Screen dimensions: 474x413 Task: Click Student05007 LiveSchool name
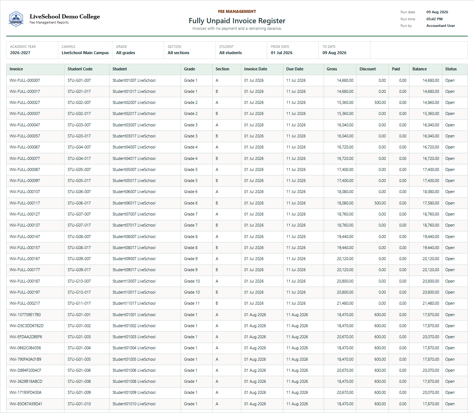point(134,169)
